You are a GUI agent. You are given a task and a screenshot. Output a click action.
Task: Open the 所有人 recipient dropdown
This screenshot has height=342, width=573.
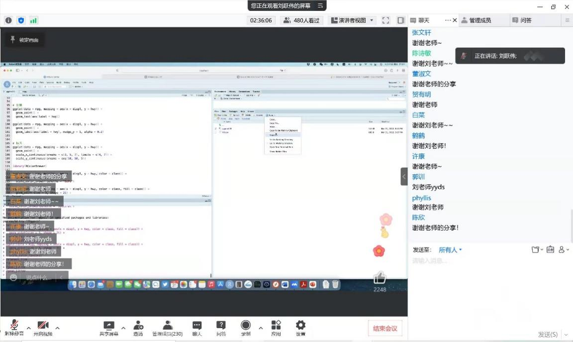coord(450,250)
